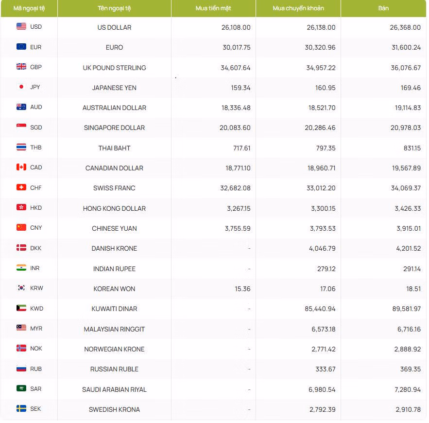Select the THB currency code
Screen dimensions: 429x423
pos(36,147)
